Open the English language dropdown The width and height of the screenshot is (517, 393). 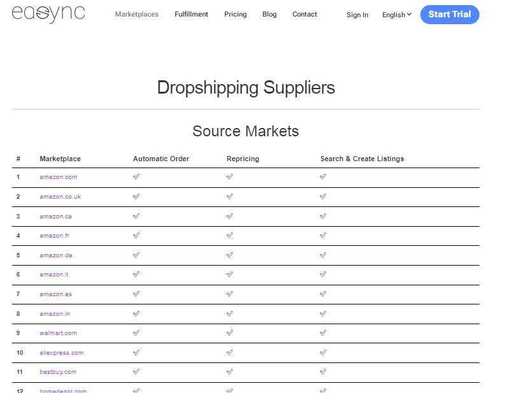click(397, 15)
